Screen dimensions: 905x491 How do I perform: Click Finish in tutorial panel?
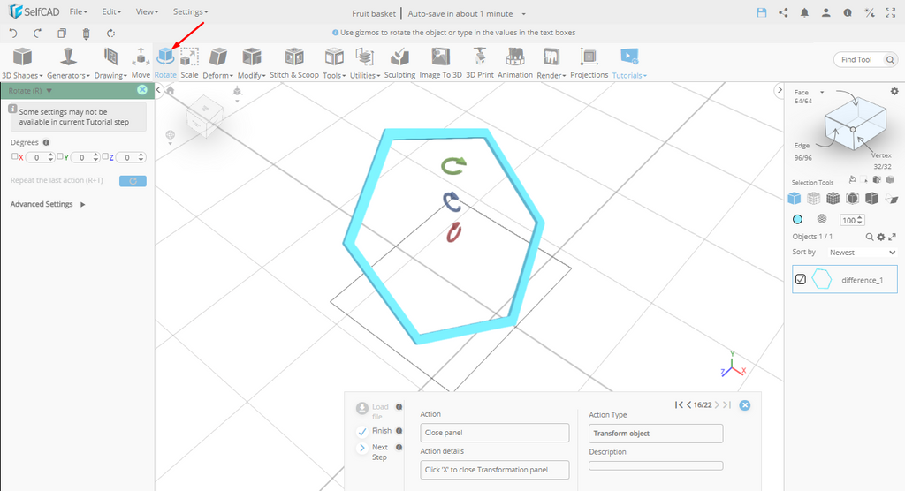(x=374, y=431)
